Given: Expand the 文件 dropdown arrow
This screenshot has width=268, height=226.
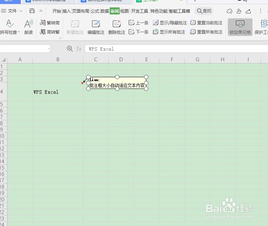Looking at the screenshot, I should point(21,11).
